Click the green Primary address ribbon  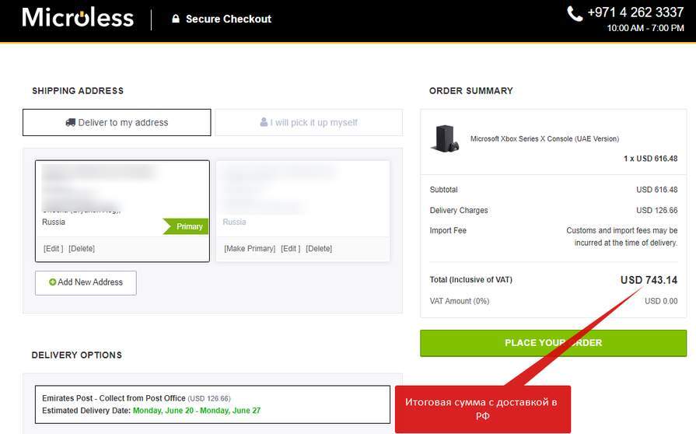187,226
